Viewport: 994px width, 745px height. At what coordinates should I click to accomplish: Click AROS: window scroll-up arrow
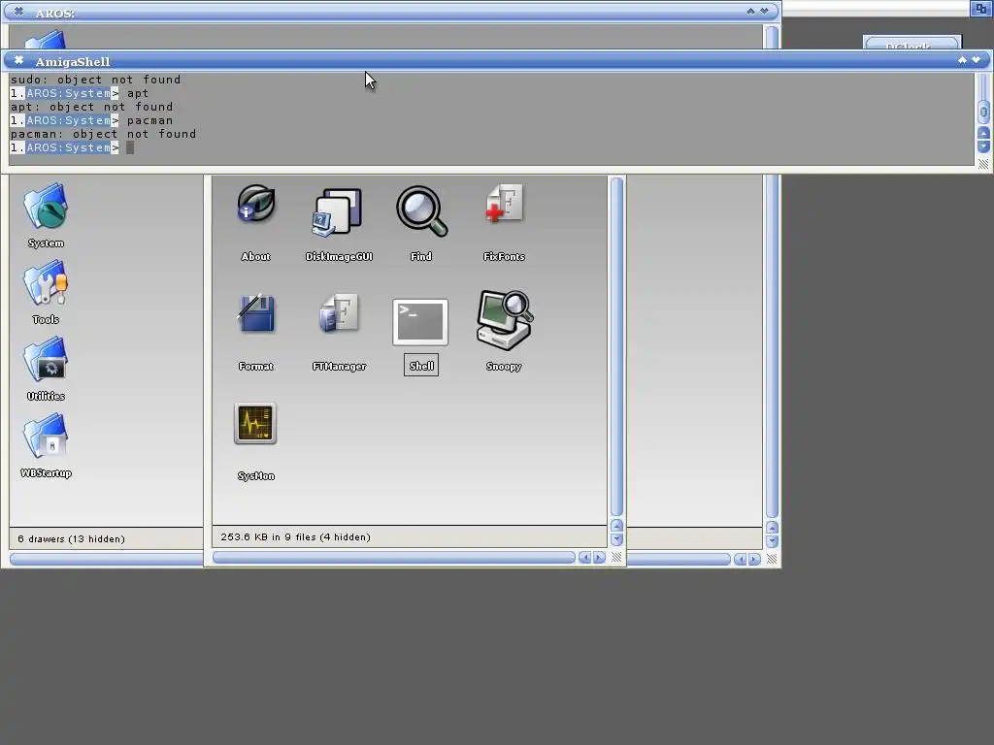(x=772, y=527)
